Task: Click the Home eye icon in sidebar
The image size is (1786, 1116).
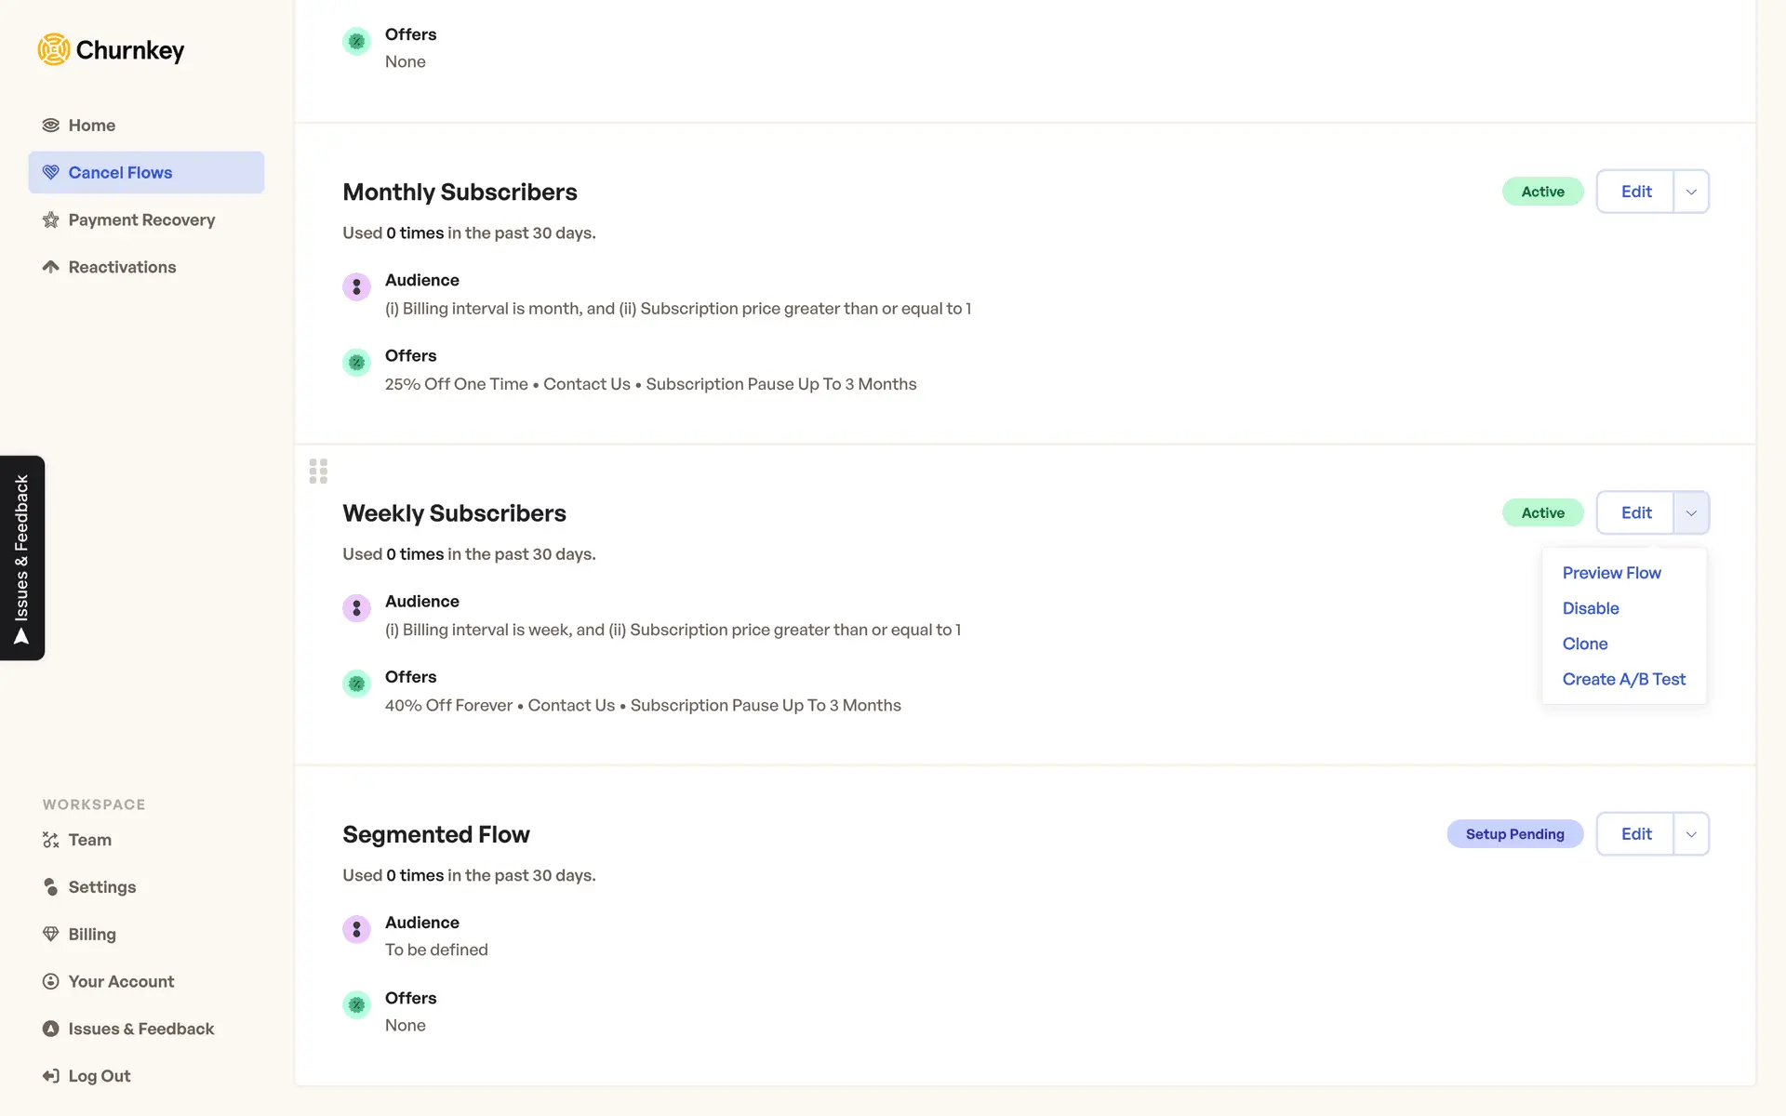Action: click(x=51, y=126)
